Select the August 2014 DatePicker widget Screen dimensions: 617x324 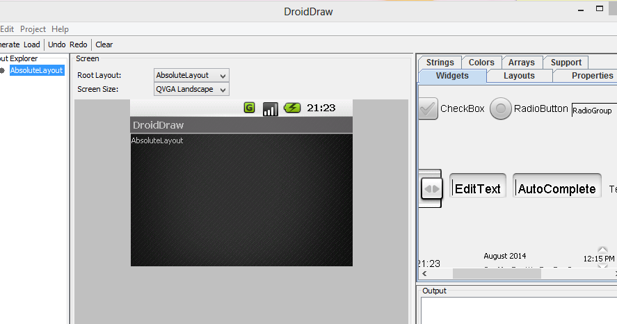point(505,256)
